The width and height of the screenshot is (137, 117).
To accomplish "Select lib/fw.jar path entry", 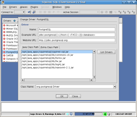I will [57, 61].
